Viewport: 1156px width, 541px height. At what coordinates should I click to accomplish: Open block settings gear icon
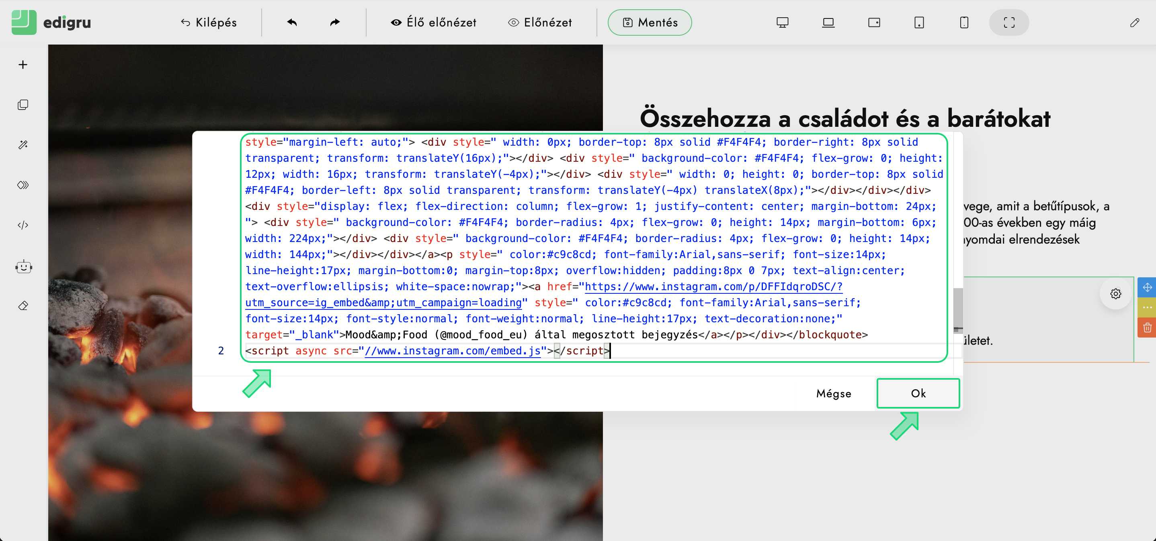click(1116, 294)
